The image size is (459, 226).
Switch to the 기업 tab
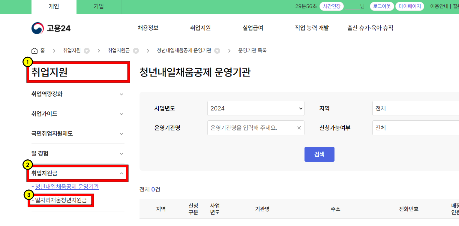coord(99,6)
